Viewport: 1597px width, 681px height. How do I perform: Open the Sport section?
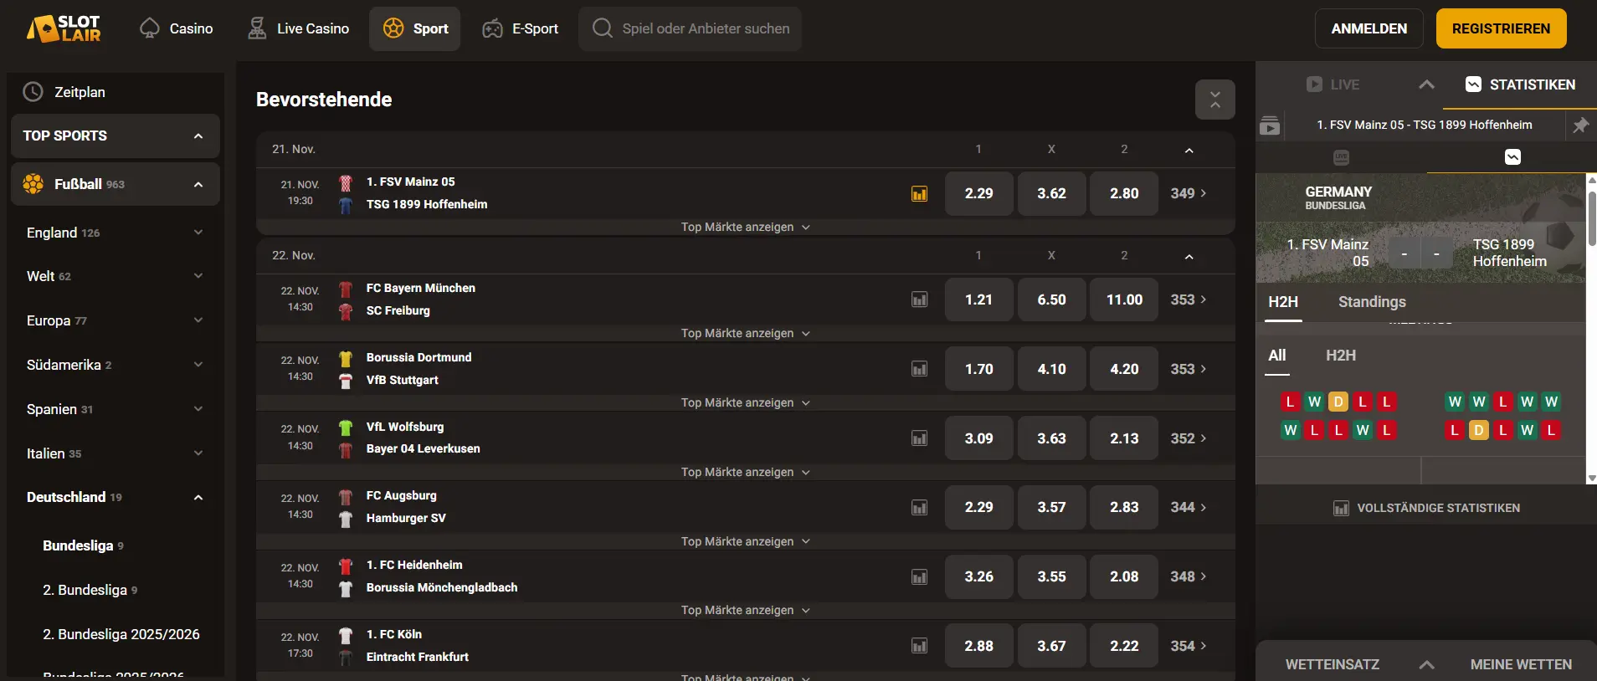pyautogui.click(x=415, y=28)
